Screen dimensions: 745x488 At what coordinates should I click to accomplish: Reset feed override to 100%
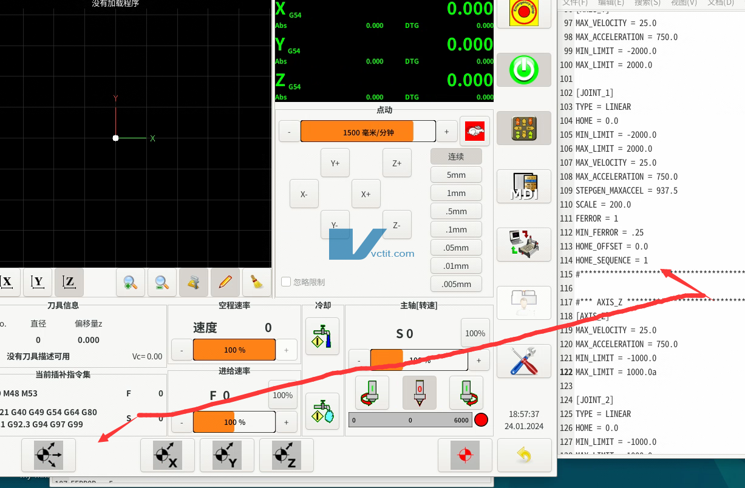(x=283, y=395)
